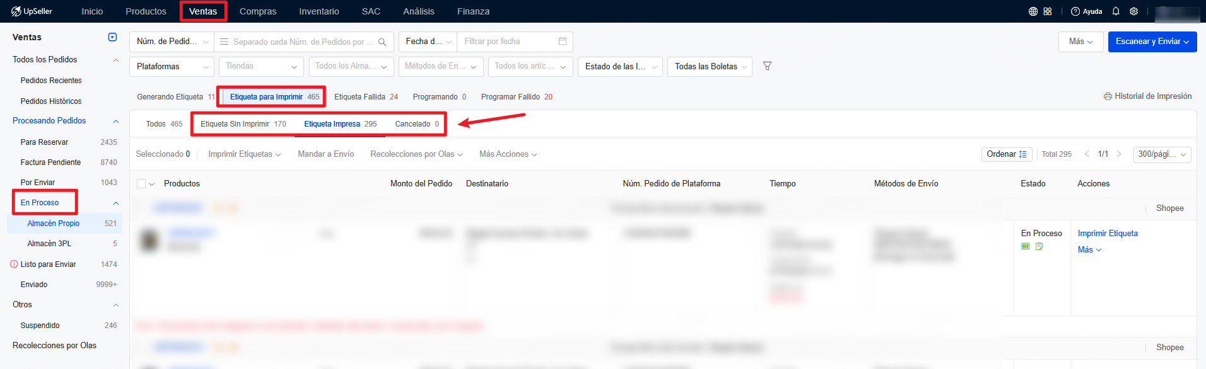This screenshot has height=369, width=1206.
Task: Click the search magnifier icon
Action: pyautogui.click(x=382, y=42)
